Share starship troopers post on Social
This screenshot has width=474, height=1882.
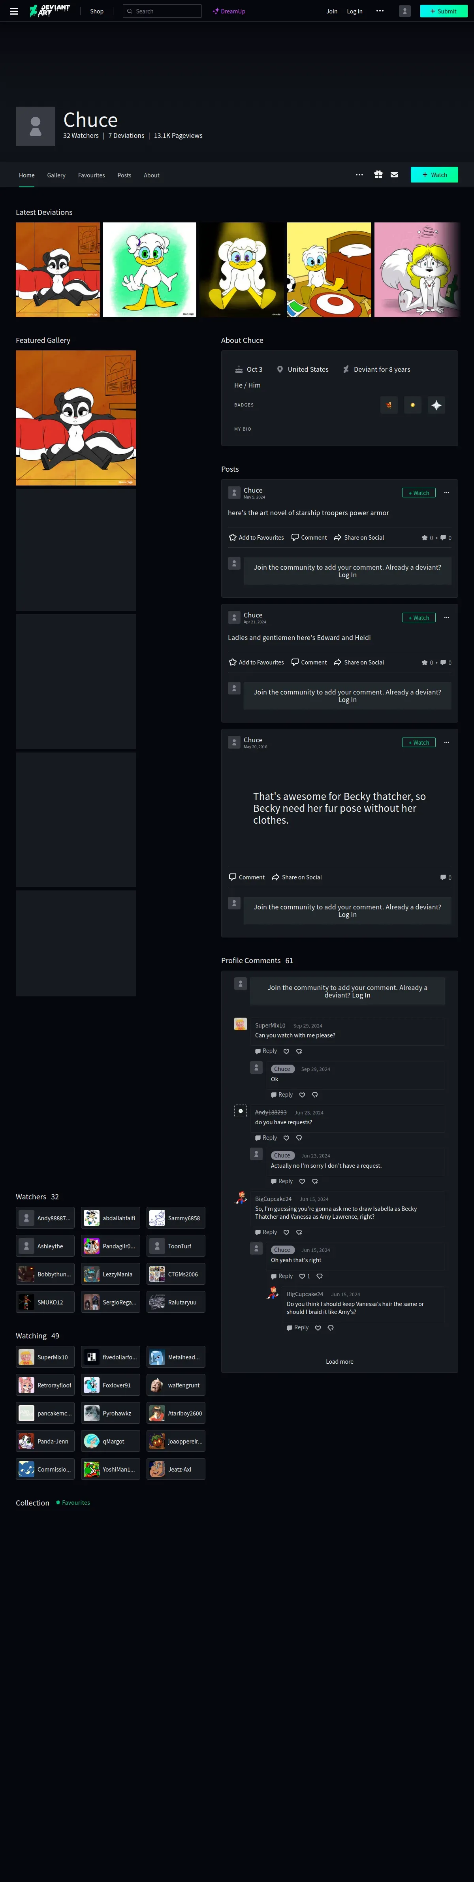click(x=359, y=537)
